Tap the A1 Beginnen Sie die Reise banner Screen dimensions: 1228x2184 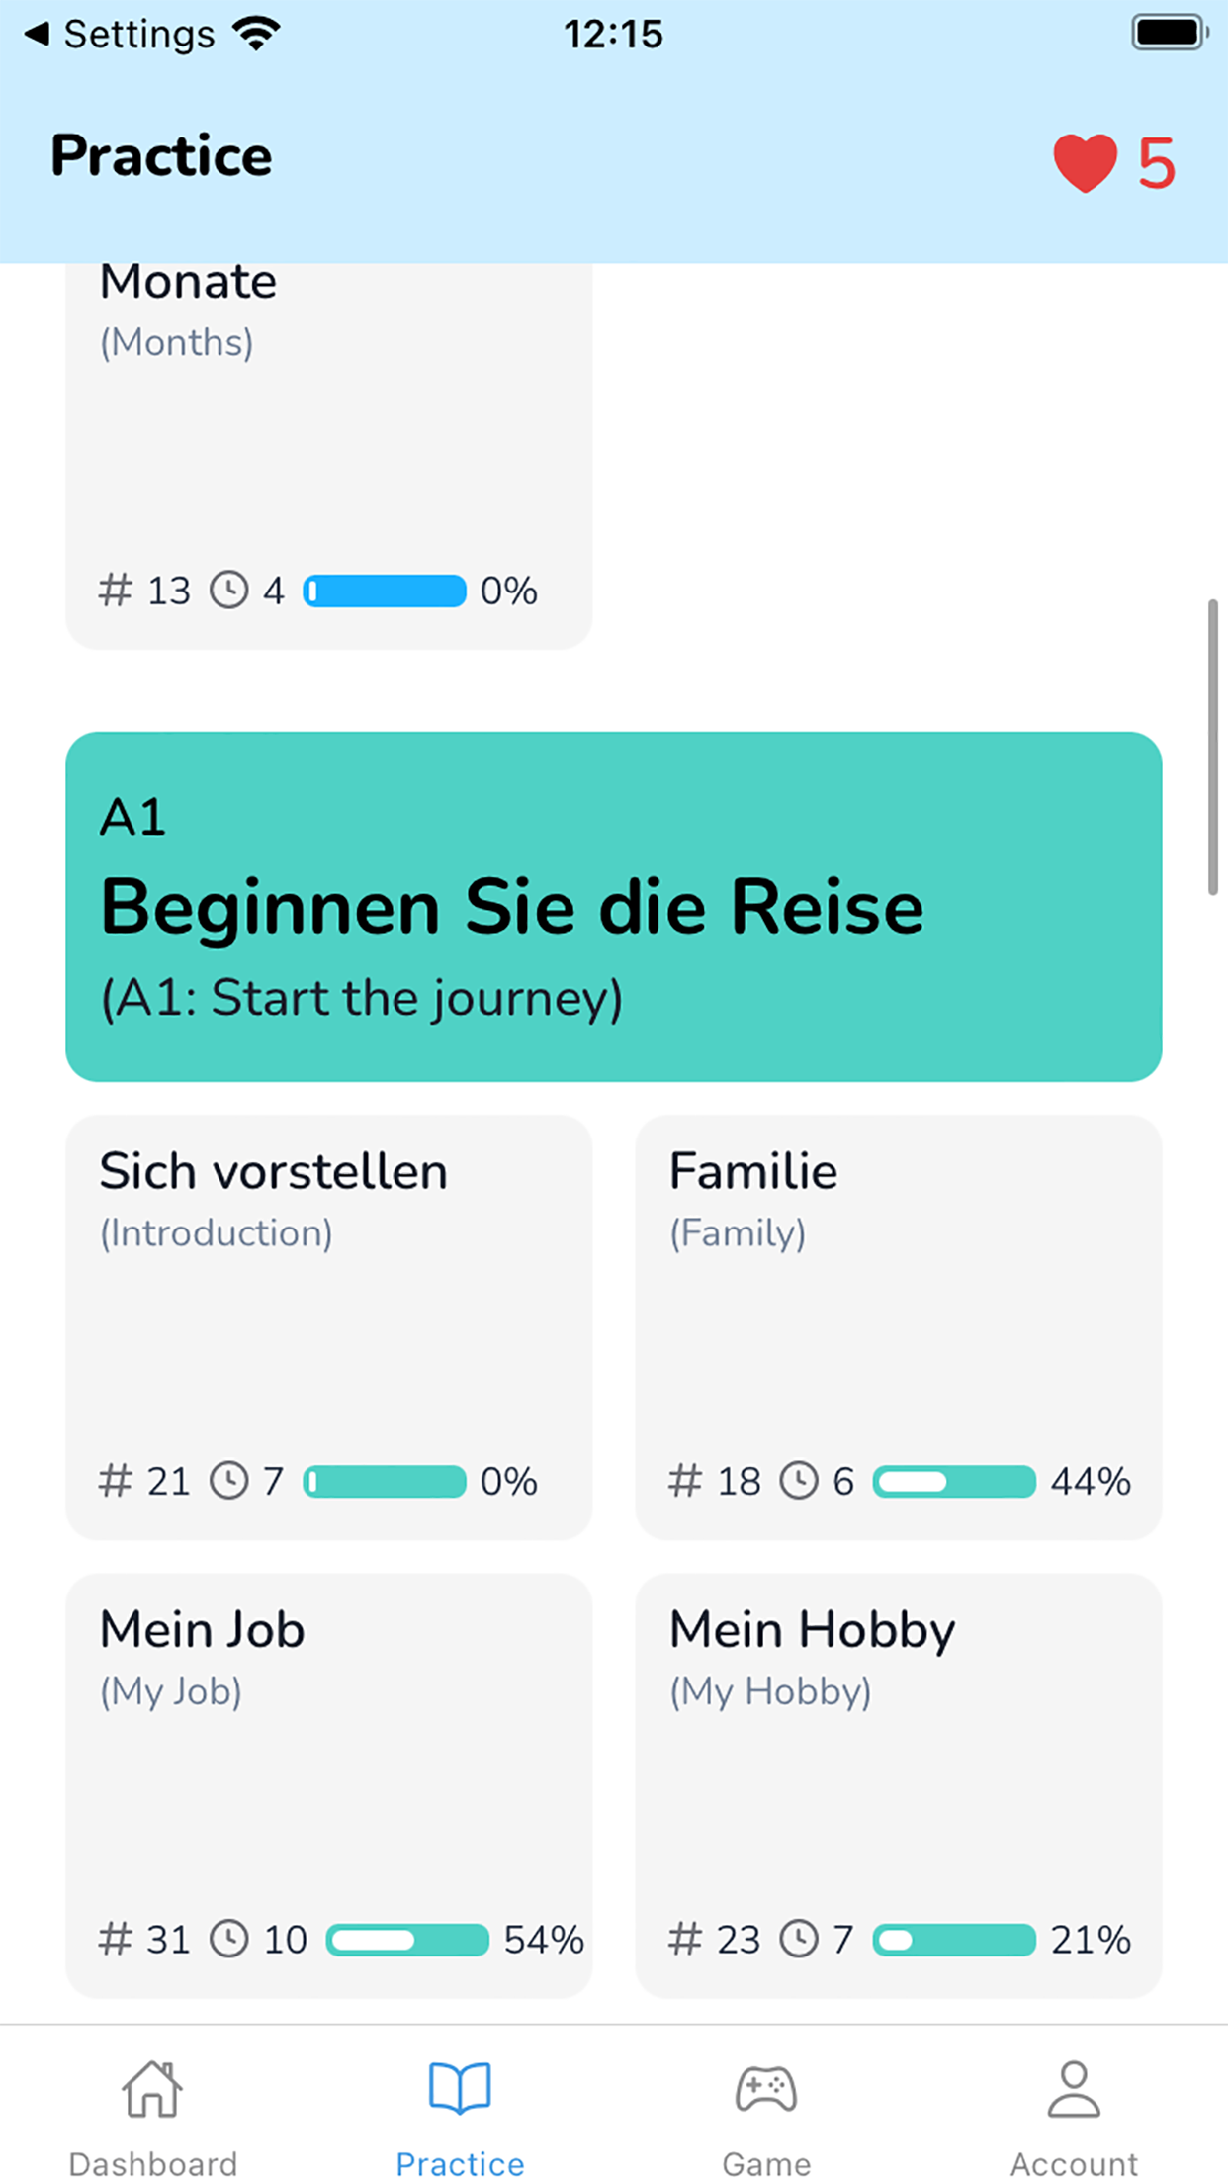click(613, 906)
